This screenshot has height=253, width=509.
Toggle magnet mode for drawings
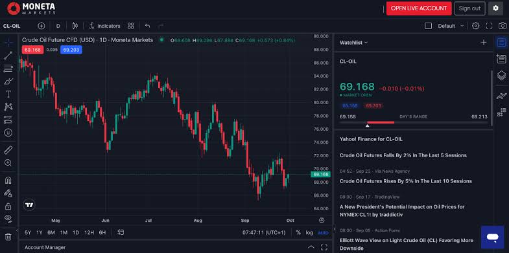click(8, 180)
